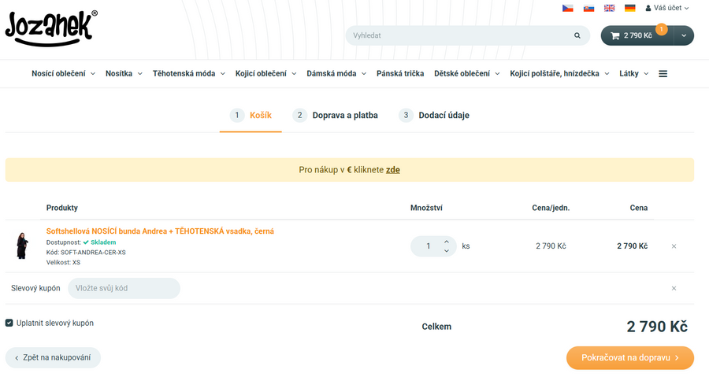Remove the softshell jacket from cart
The width and height of the screenshot is (709, 377).
[x=674, y=246]
